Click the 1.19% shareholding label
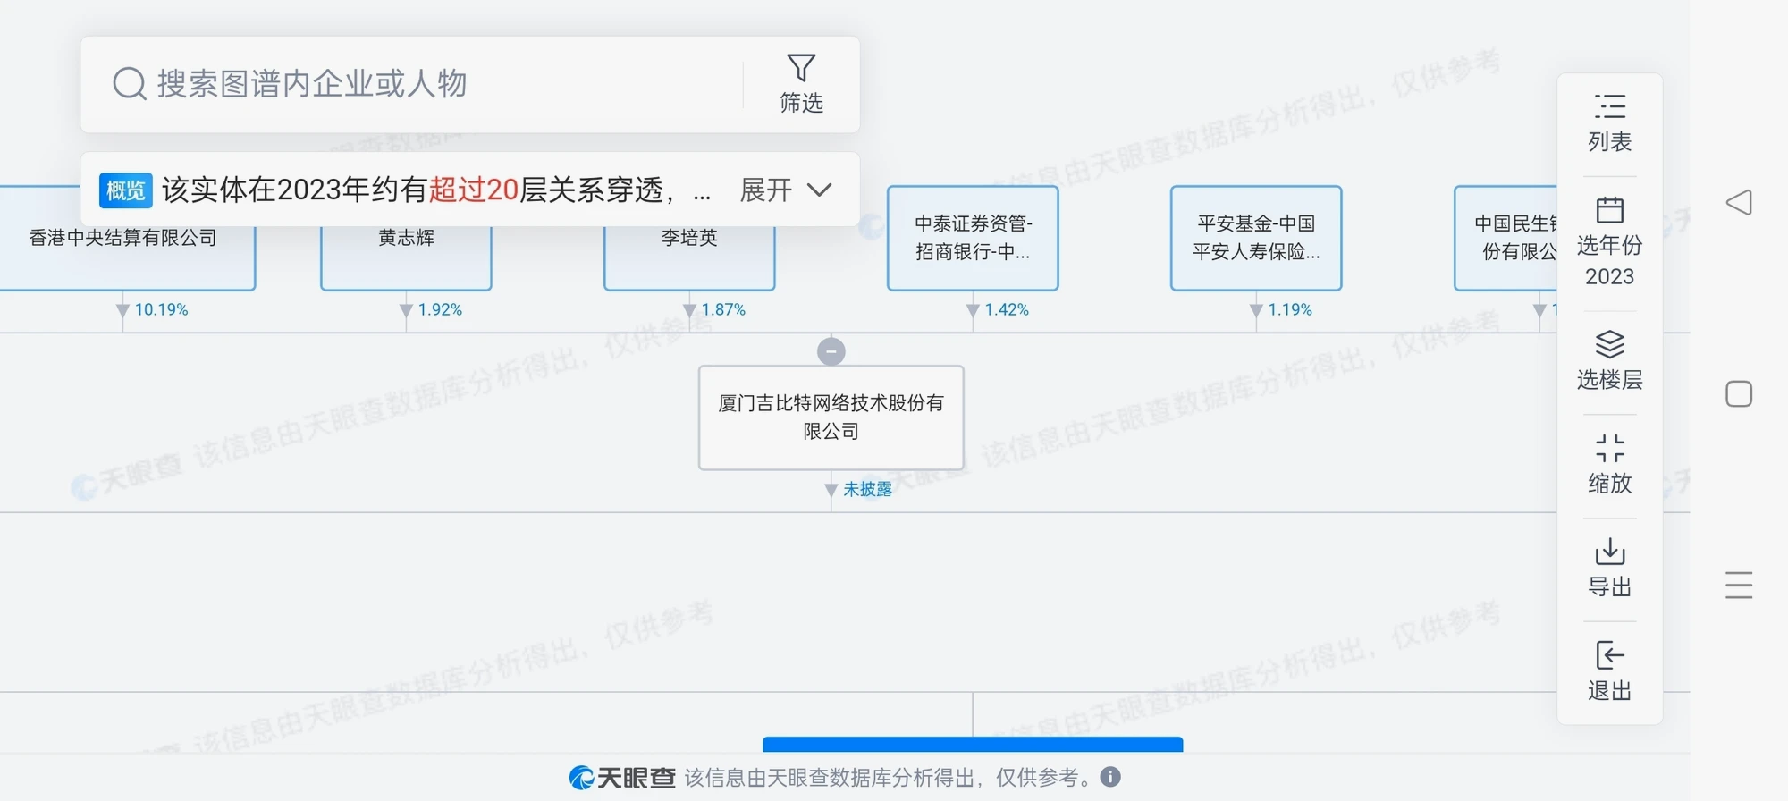 1290,309
